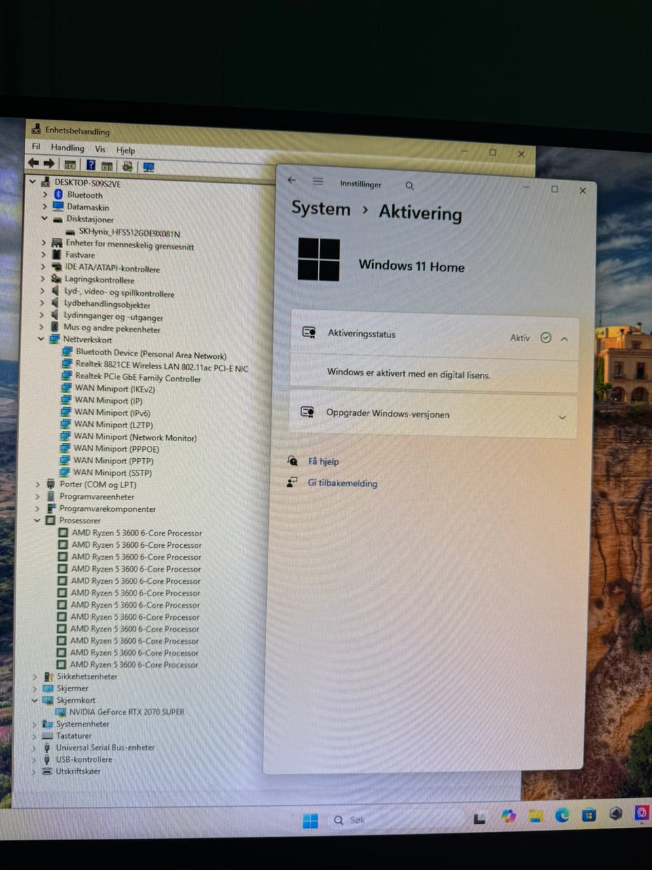
Task: Click the Back arrow in Enhetsbehandling toolbar
Action: coord(33,163)
